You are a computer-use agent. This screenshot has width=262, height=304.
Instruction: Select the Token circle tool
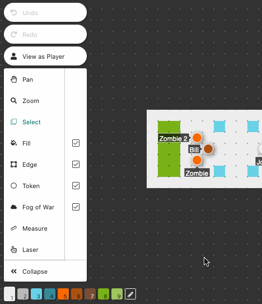tap(34, 186)
